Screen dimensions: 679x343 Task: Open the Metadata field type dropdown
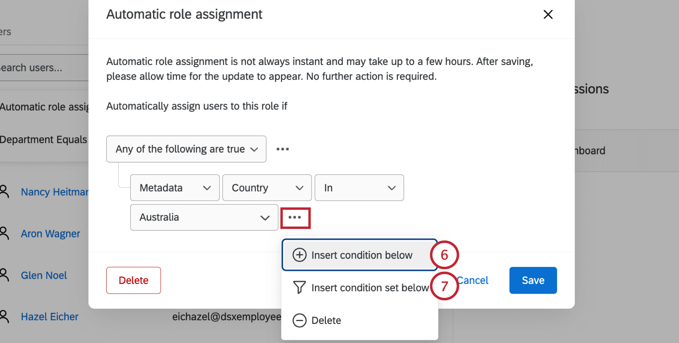[x=175, y=187]
